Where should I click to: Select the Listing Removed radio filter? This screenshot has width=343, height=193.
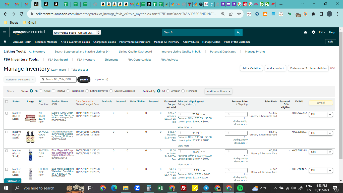pyautogui.click(x=87, y=91)
